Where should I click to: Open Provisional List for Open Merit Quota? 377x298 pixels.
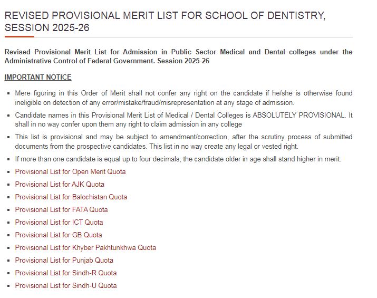70,172
